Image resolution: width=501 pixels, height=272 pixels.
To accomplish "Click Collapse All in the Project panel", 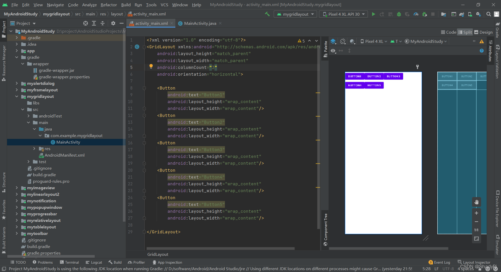I will pyautogui.click(x=103, y=23).
